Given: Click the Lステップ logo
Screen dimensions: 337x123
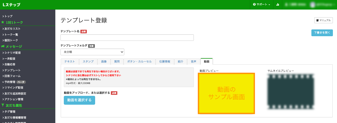Looking at the screenshot, I should pyautogui.click(x=11, y=5).
